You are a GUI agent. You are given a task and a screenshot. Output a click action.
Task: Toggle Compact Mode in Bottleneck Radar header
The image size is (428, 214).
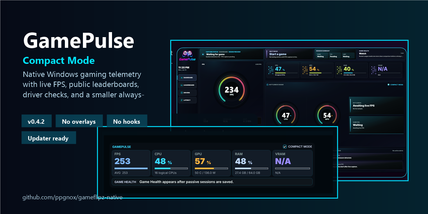(x=395, y=85)
